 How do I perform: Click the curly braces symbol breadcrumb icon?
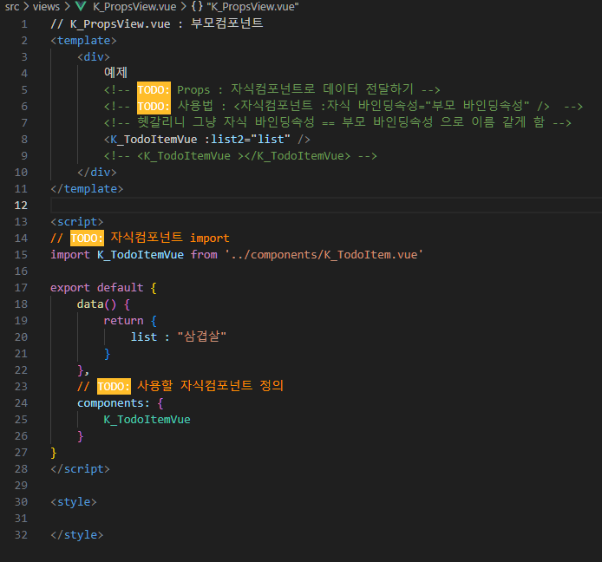pos(197,7)
